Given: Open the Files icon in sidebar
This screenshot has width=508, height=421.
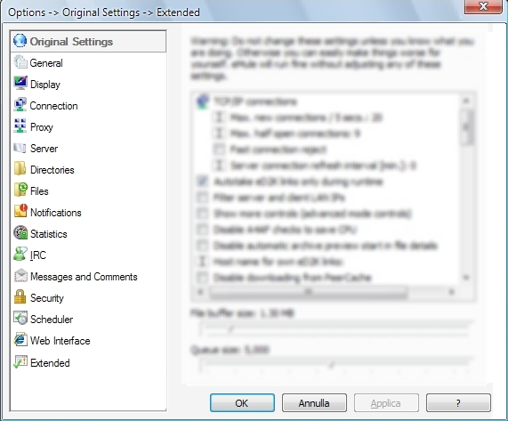Looking at the screenshot, I should click(20, 190).
